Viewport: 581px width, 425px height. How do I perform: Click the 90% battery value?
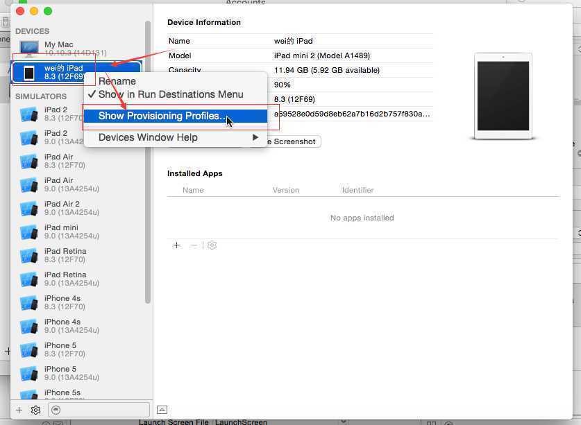[283, 85]
